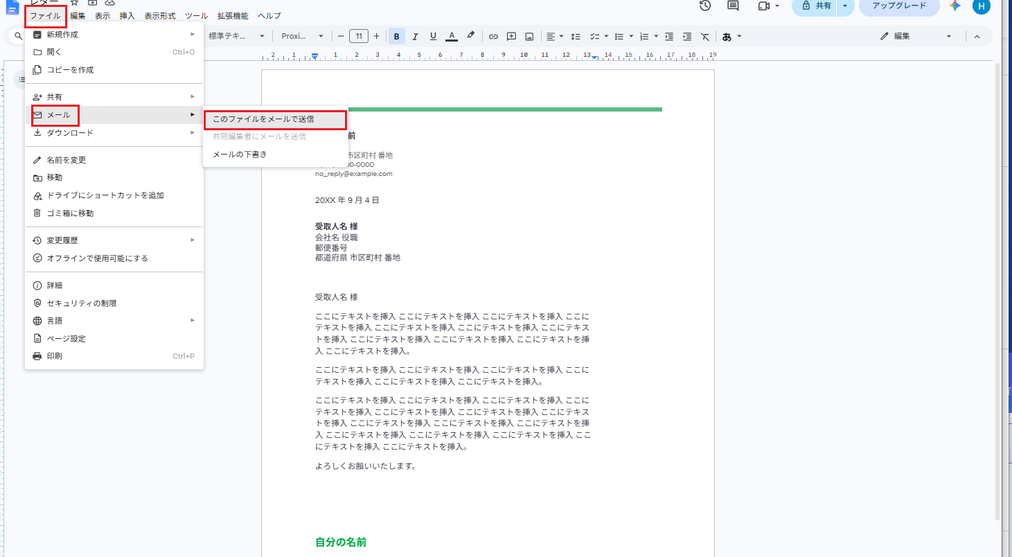Screen dimensions: 1012x557
Task: Show all comments via the comment icon
Action: click(733, 6)
